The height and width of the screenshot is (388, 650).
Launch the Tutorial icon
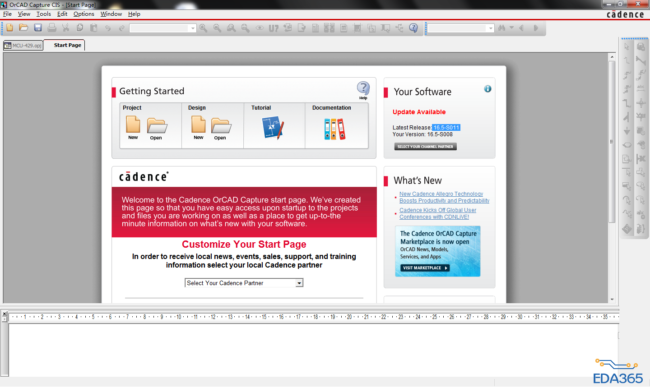273,128
